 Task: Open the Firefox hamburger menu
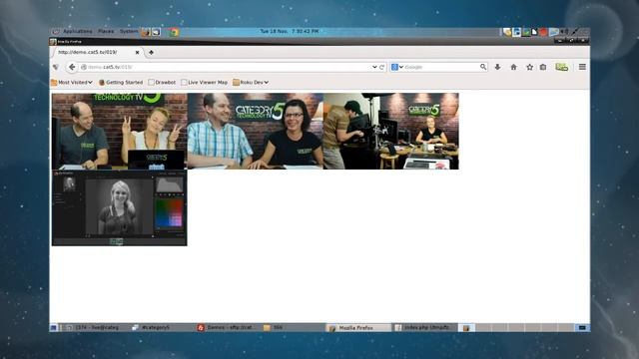582,67
